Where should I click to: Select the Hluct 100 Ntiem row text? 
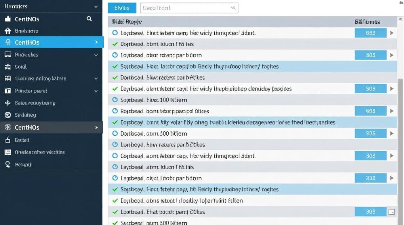(154, 100)
